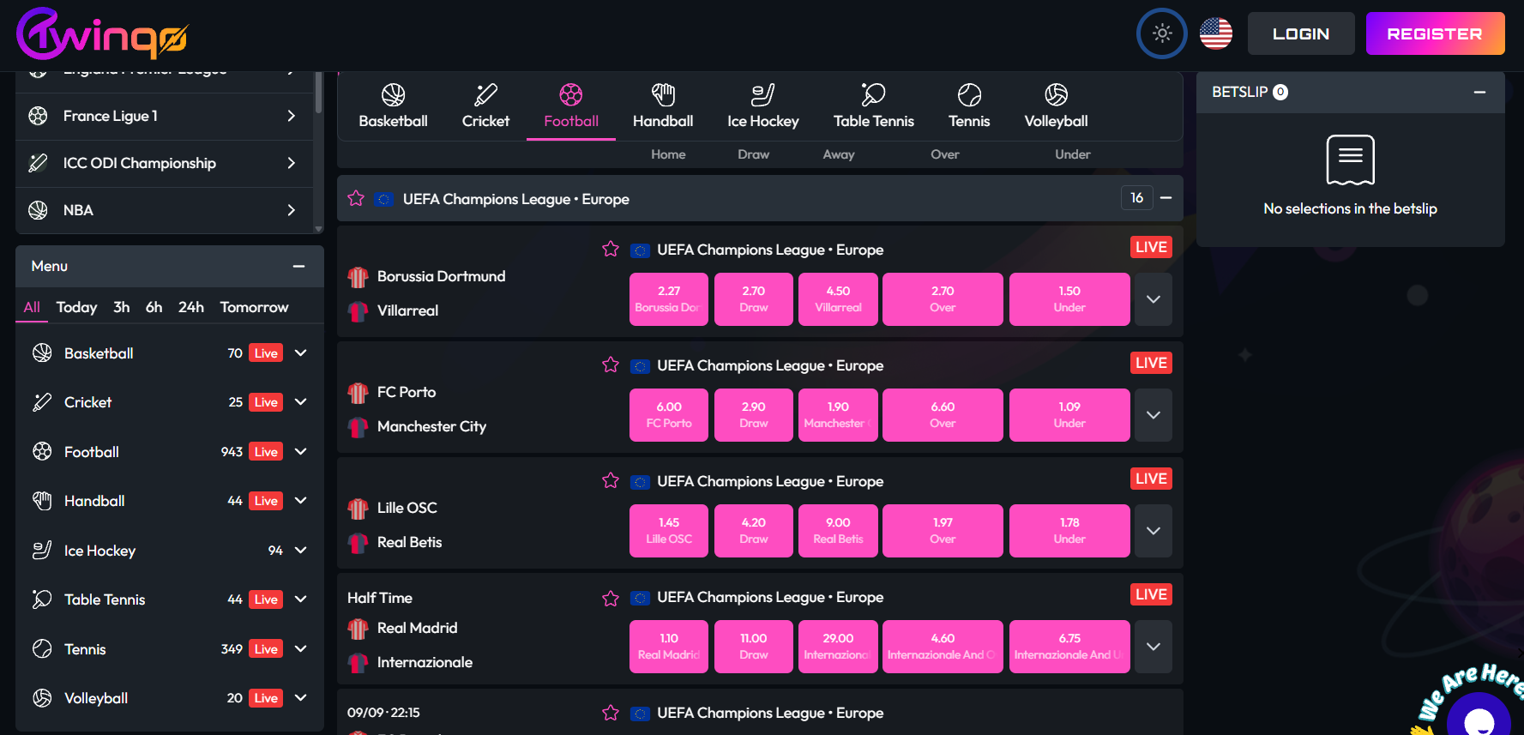Select the 3h time filter
Screen dimensions: 1524x735
click(122, 307)
